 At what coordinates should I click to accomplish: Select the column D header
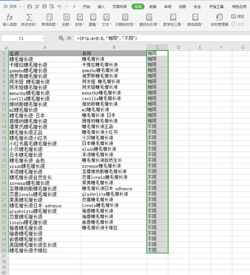[x=179, y=47]
